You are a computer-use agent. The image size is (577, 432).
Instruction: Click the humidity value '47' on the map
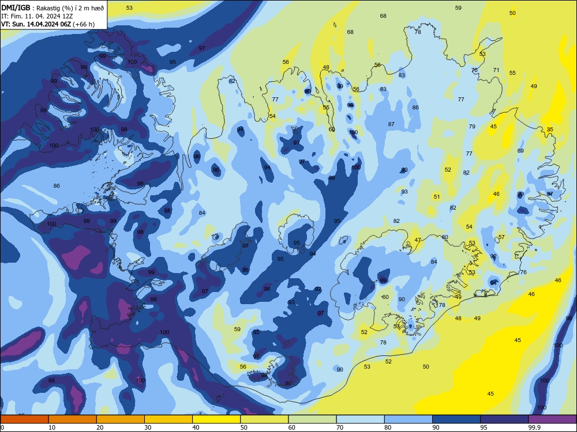tap(418, 240)
